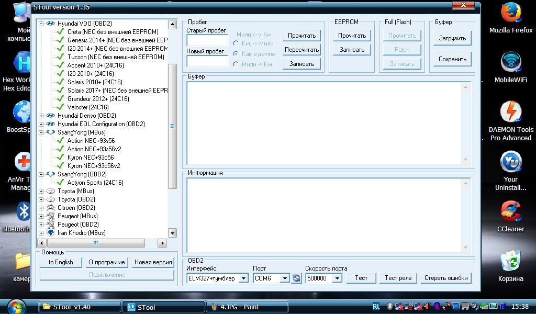The width and height of the screenshot is (536, 314).
Task: Open the Интерфейс ELM327 dropdown
Action: coord(243,278)
